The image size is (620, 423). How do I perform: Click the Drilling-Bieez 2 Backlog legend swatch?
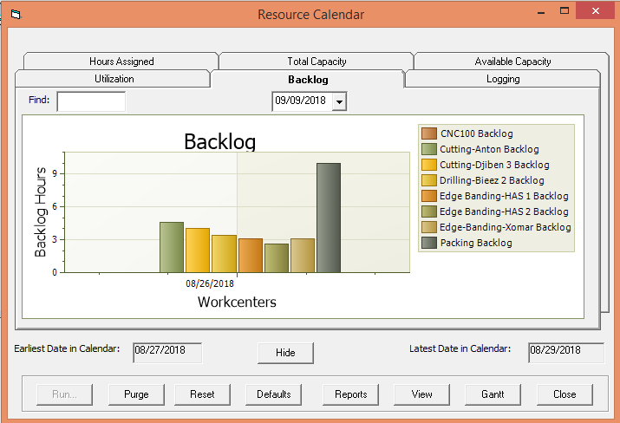tap(429, 180)
